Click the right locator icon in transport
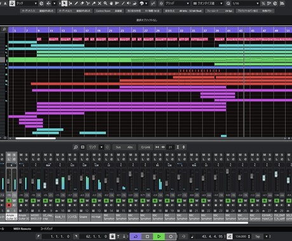This screenshot has width=292, height=241. coord(76,237)
